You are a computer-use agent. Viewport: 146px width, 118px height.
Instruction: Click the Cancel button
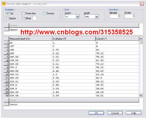(115, 113)
